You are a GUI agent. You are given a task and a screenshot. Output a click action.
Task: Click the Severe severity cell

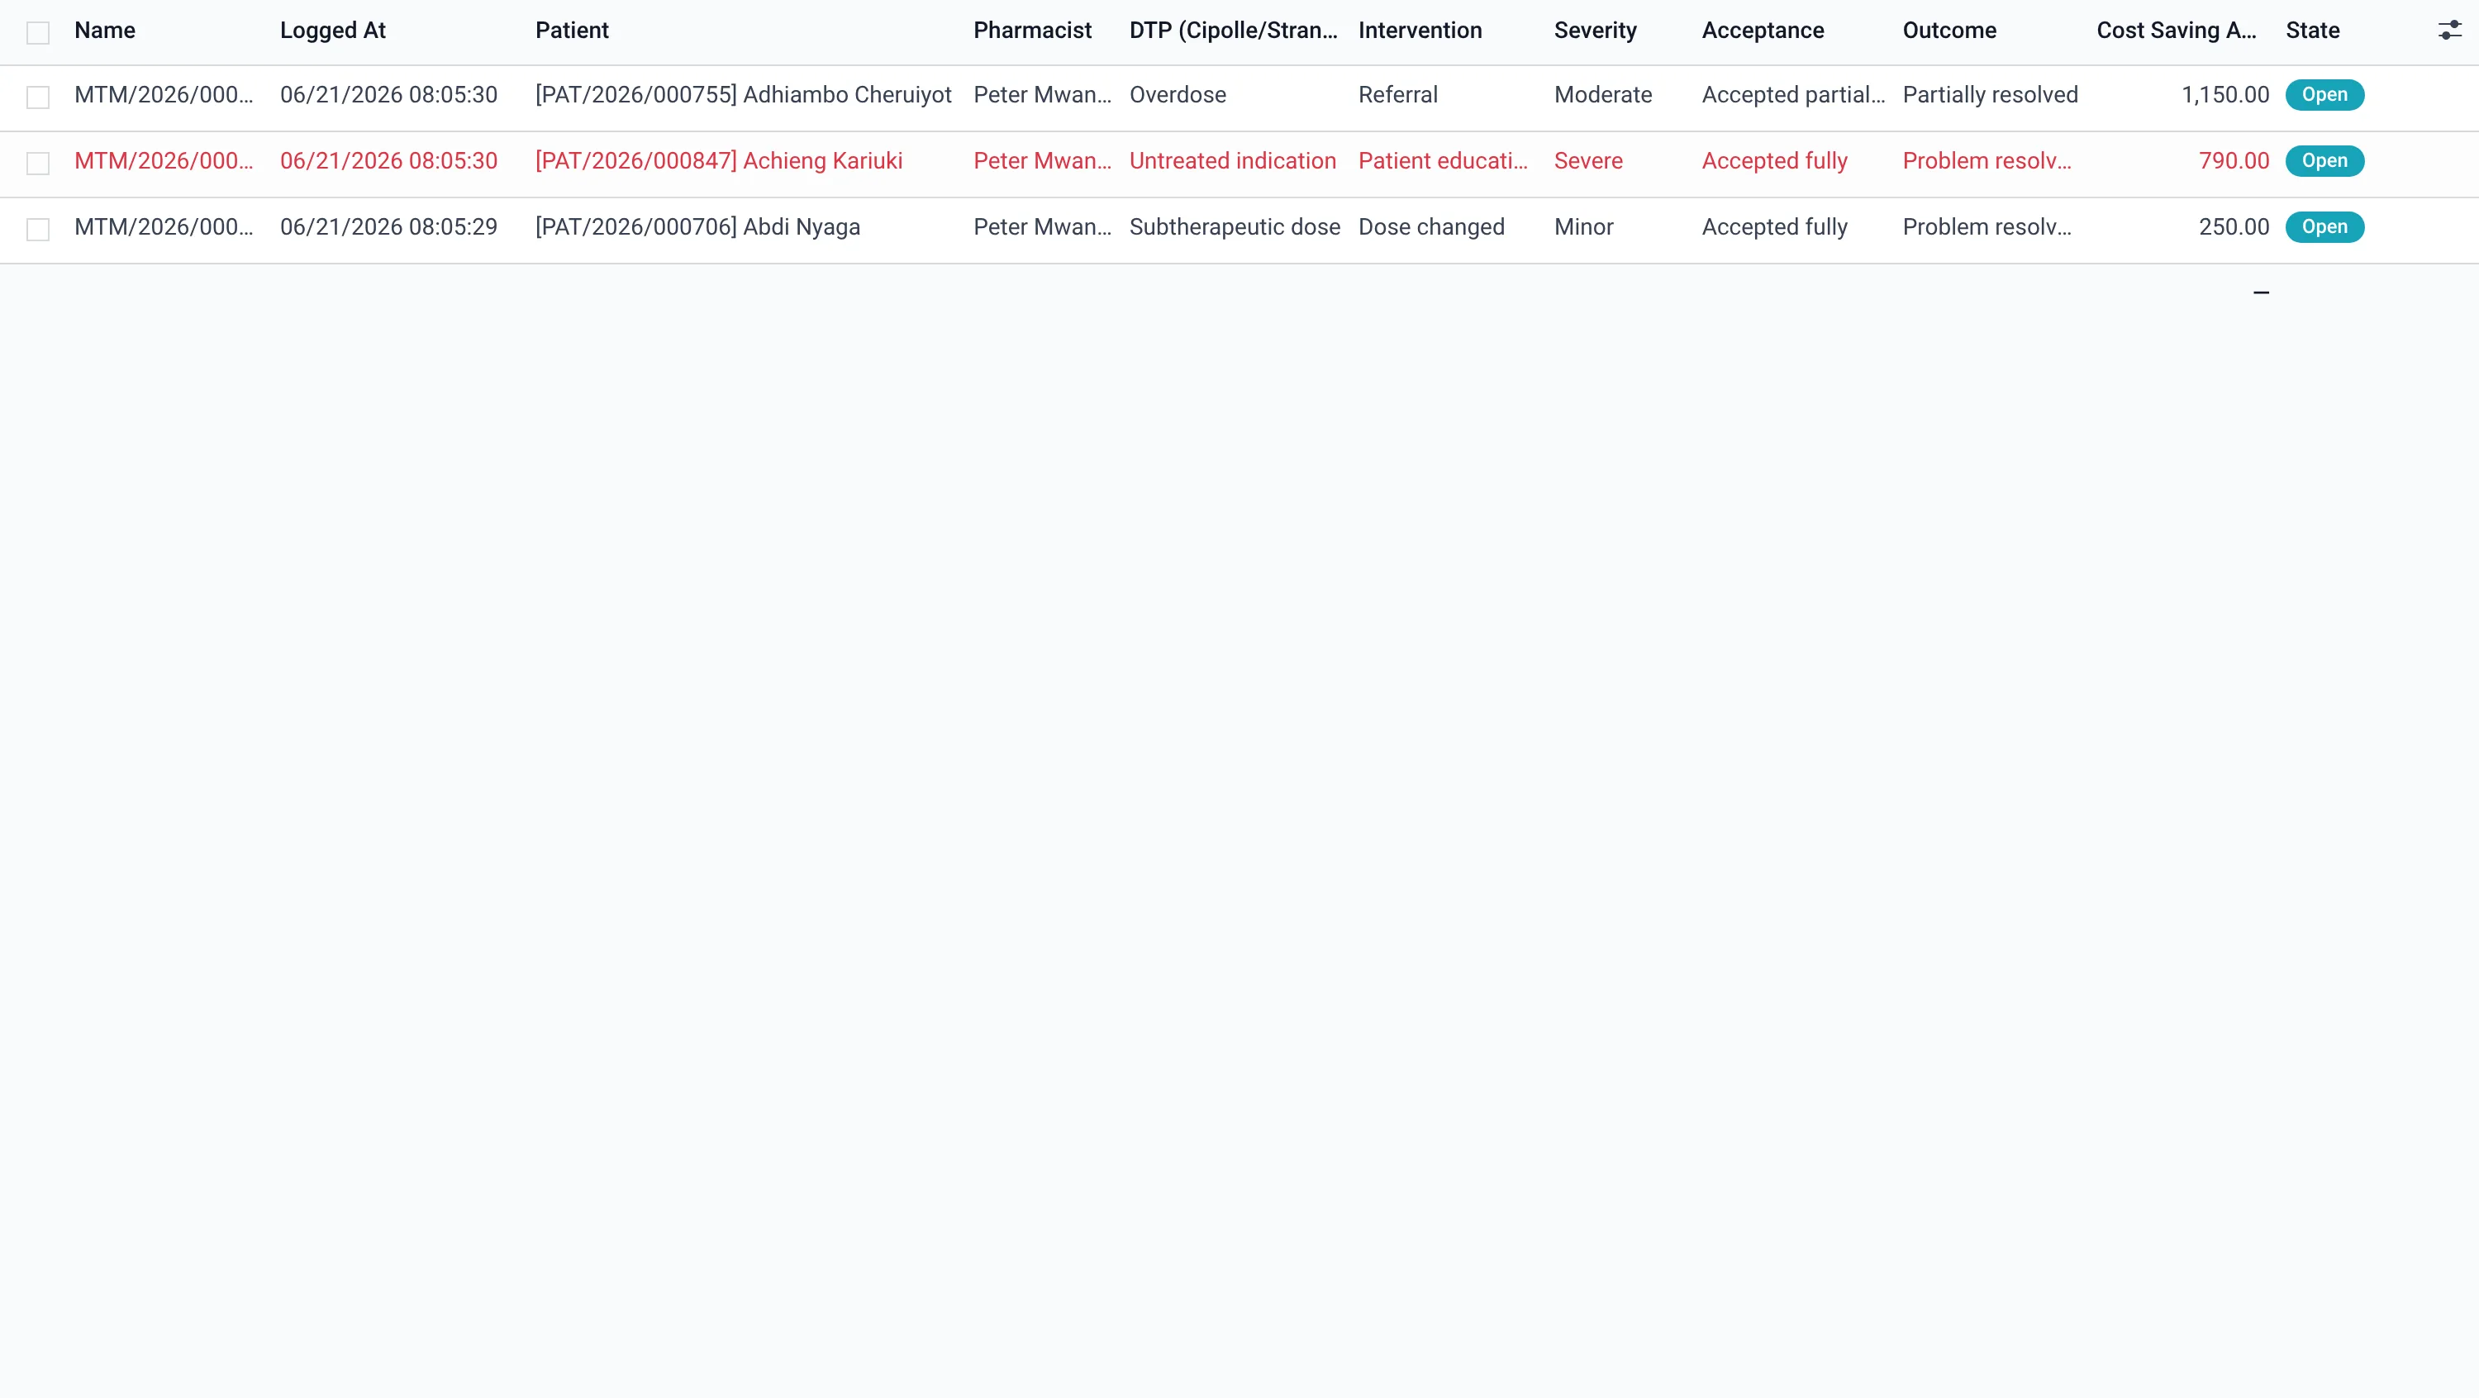pyautogui.click(x=1588, y=160)
